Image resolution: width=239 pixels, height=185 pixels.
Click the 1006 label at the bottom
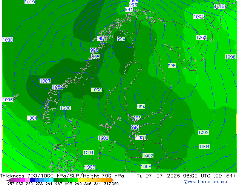(90, 167)
